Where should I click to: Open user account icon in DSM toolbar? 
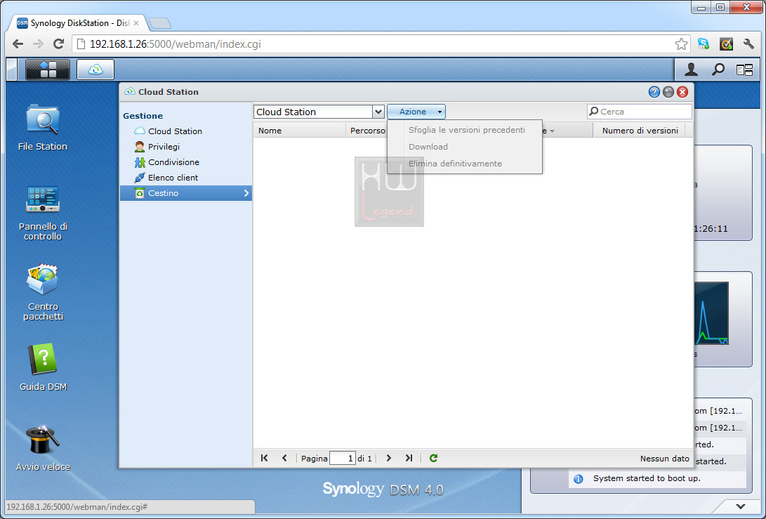pyautogui.click(x=691, y=70)
